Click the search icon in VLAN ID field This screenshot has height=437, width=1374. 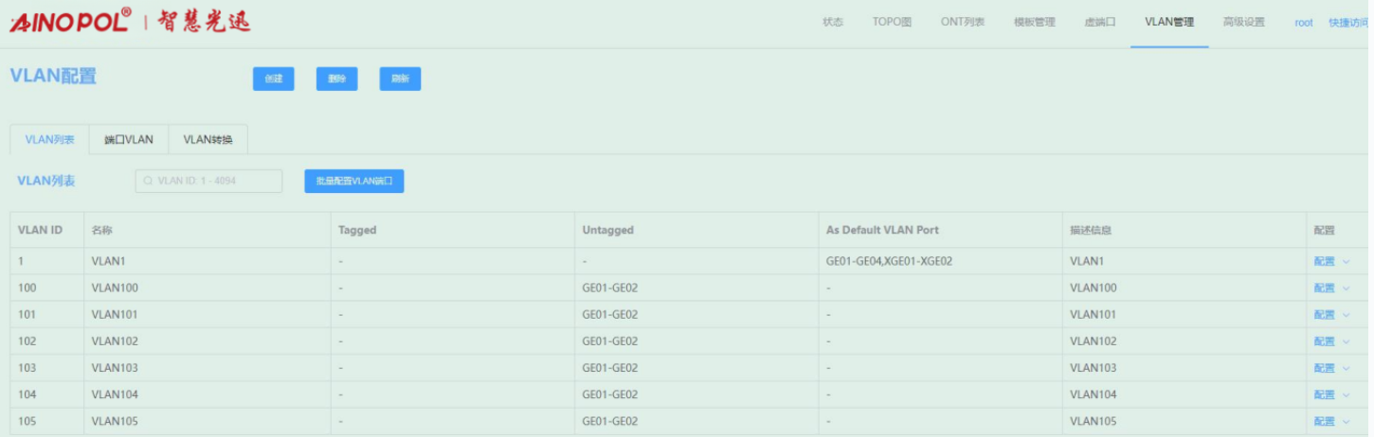click(x=149, y=181)
